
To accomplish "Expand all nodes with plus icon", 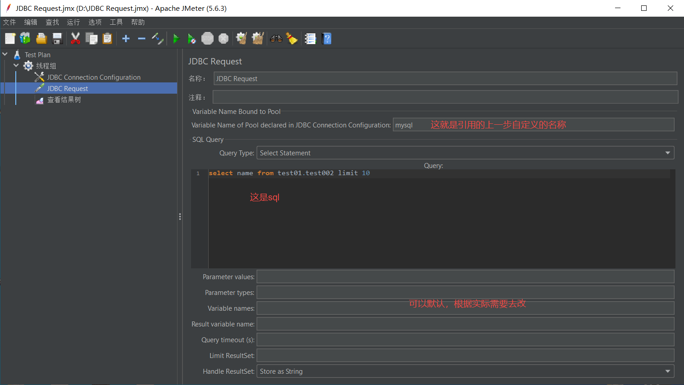I will 126,39.
